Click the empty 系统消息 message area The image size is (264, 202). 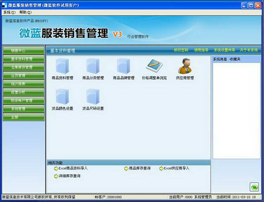(x=236, y=111)
